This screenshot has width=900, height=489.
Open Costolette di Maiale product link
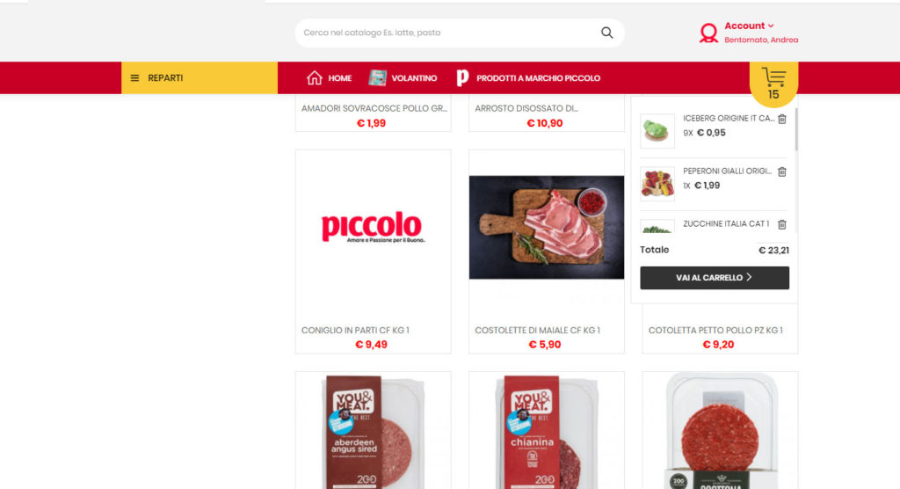(537, 331)
